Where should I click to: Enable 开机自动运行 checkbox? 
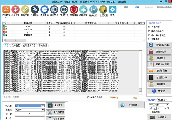pyautogui.click(x=149, y=31)
